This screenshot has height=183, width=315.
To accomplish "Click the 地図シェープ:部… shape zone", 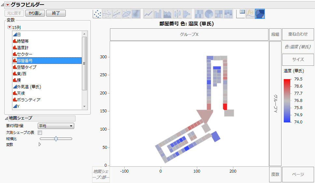I will pos(101,175).
